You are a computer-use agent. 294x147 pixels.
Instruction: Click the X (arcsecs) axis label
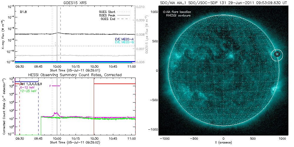point(223,143)
